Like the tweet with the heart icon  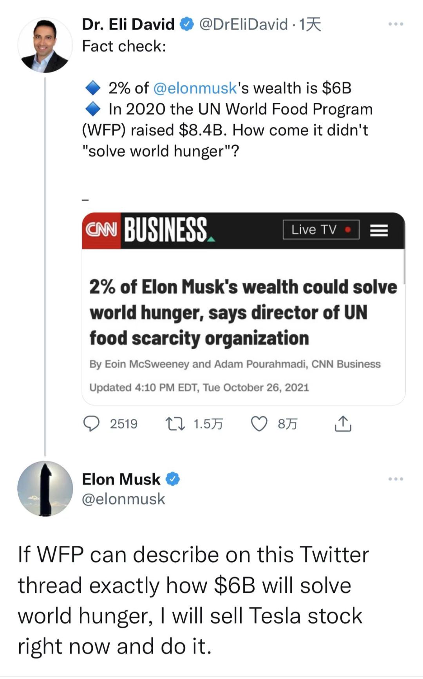(x=259, y=424)
